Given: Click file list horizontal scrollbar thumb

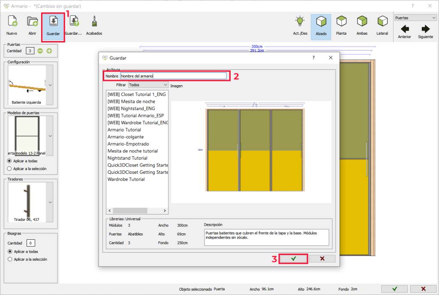Looking at the screenshot, I should pyautogui.click(x=130, y=211).
